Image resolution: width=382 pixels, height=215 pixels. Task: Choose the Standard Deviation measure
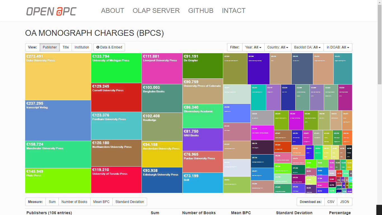point(129,202)
